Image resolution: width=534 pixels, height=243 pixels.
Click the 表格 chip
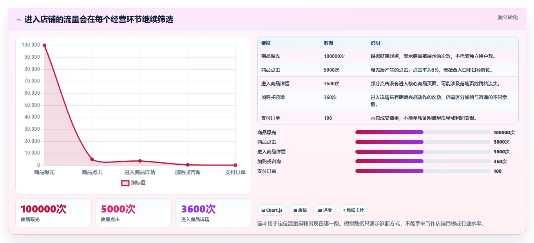[x=300, y=210]
